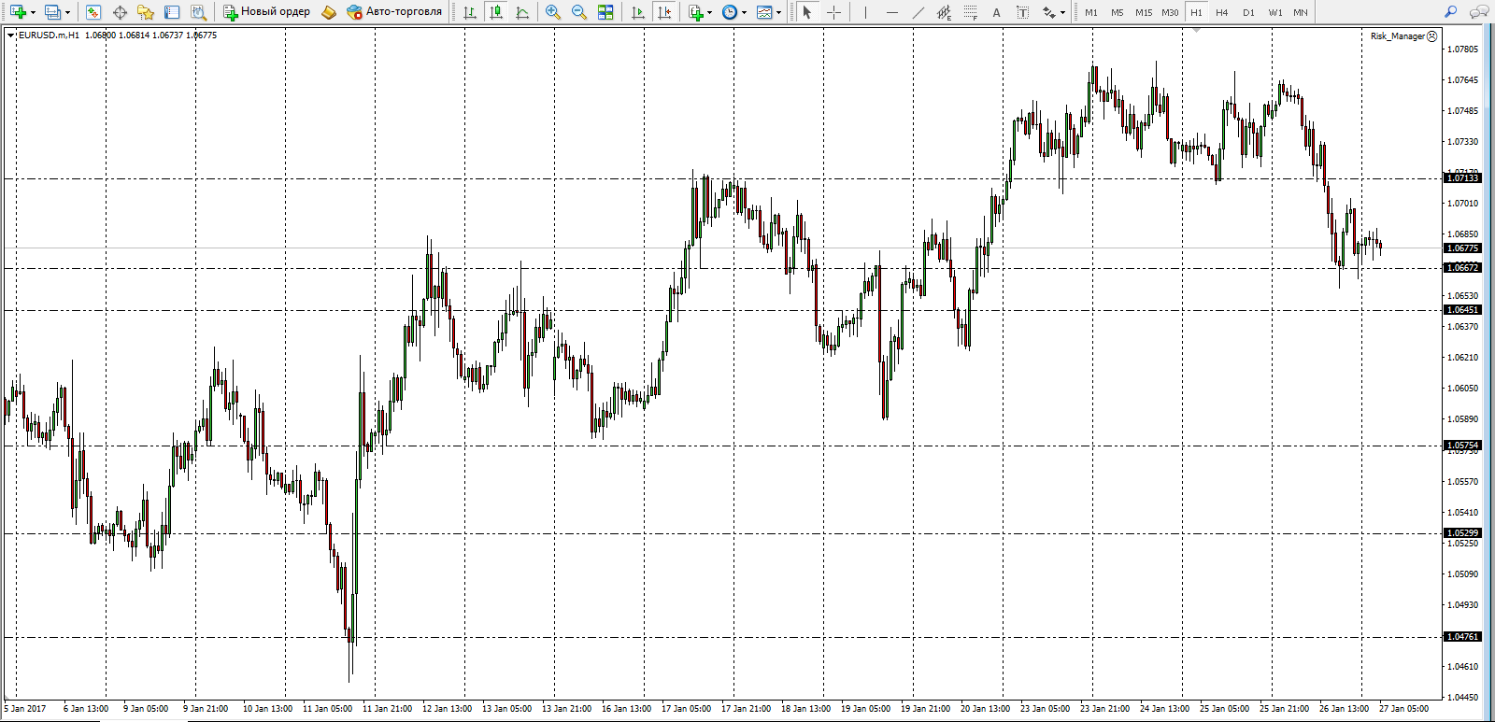Toggle chart Auto Scroll
Screen dimensions: 1495x722
(x=638, y=12)
